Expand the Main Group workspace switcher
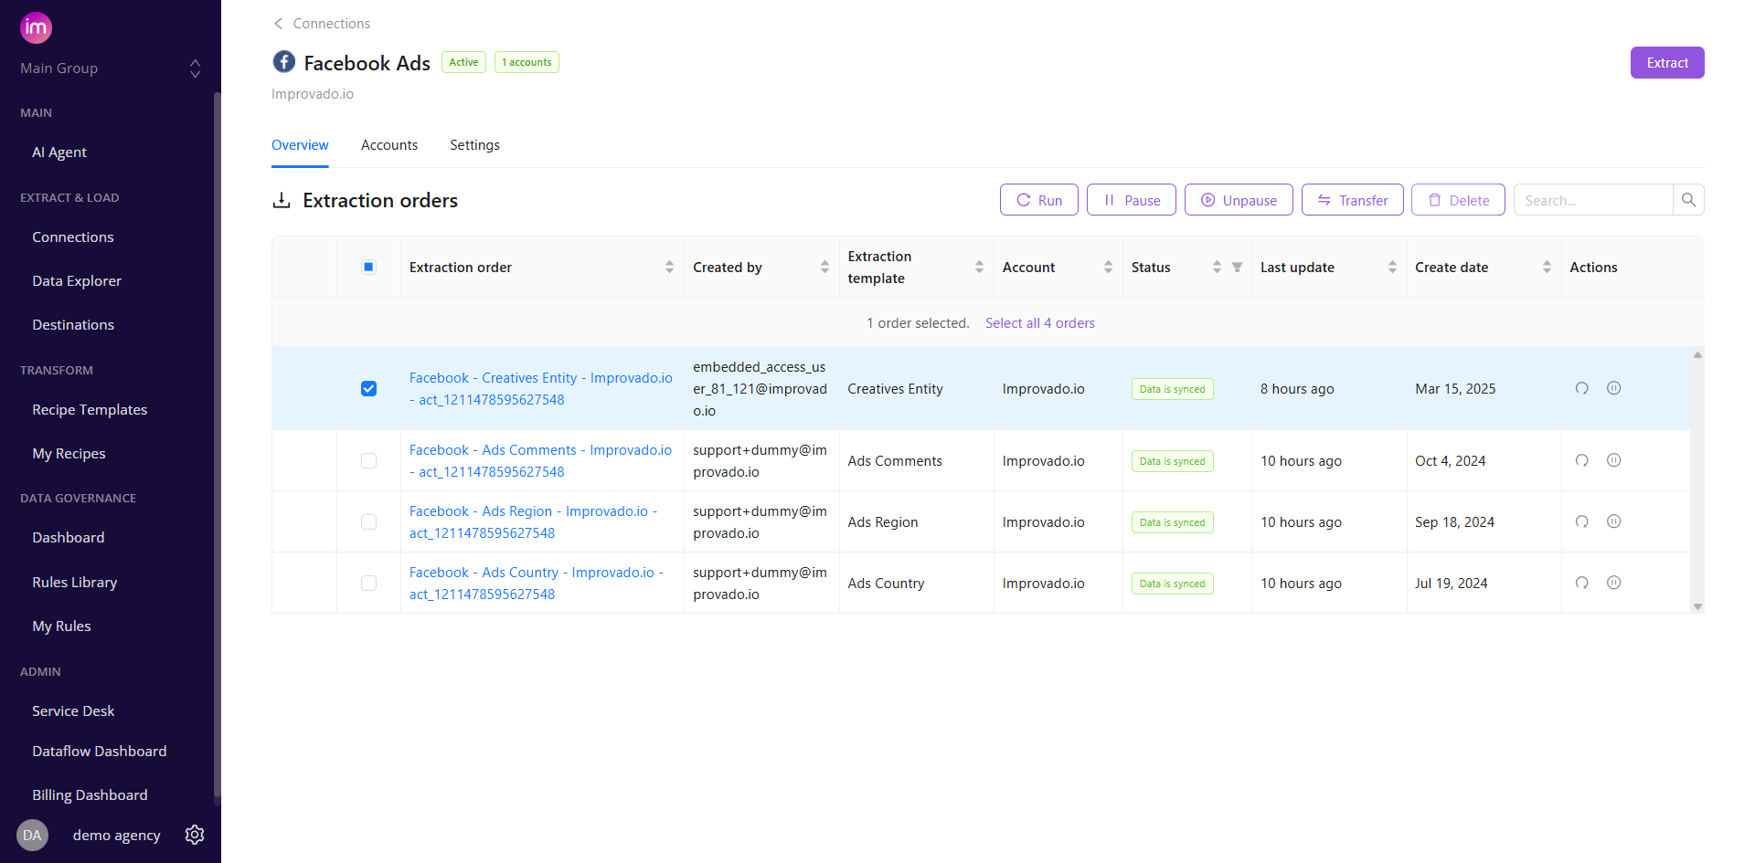Image resolution: width=1755 pixels, height=863 pixels. [195, 68]
